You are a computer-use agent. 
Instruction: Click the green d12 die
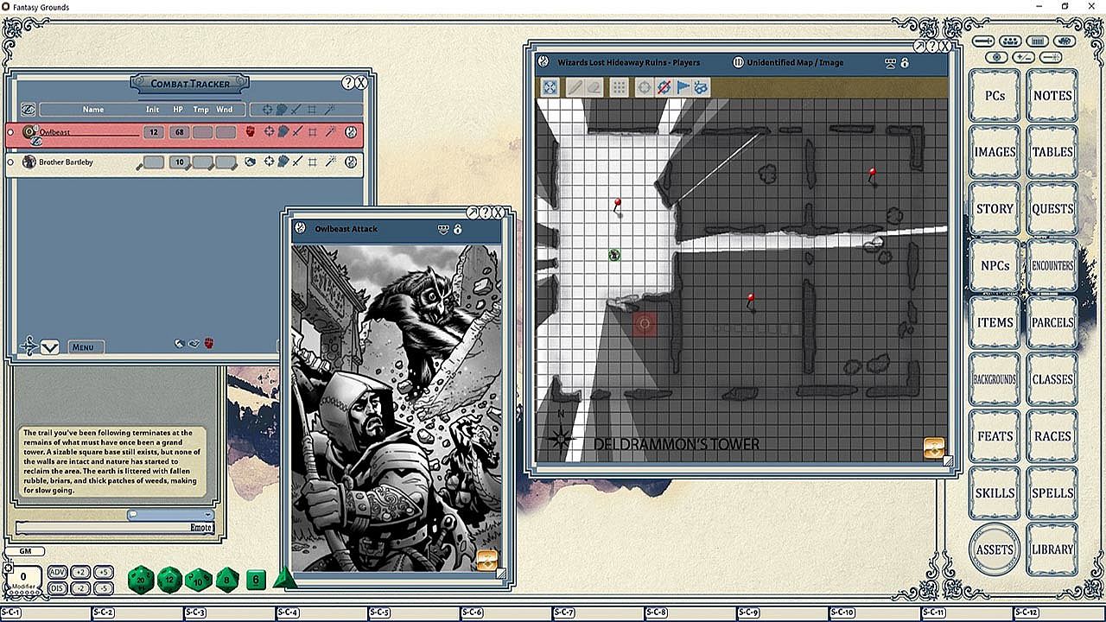(x=169, y=579)
